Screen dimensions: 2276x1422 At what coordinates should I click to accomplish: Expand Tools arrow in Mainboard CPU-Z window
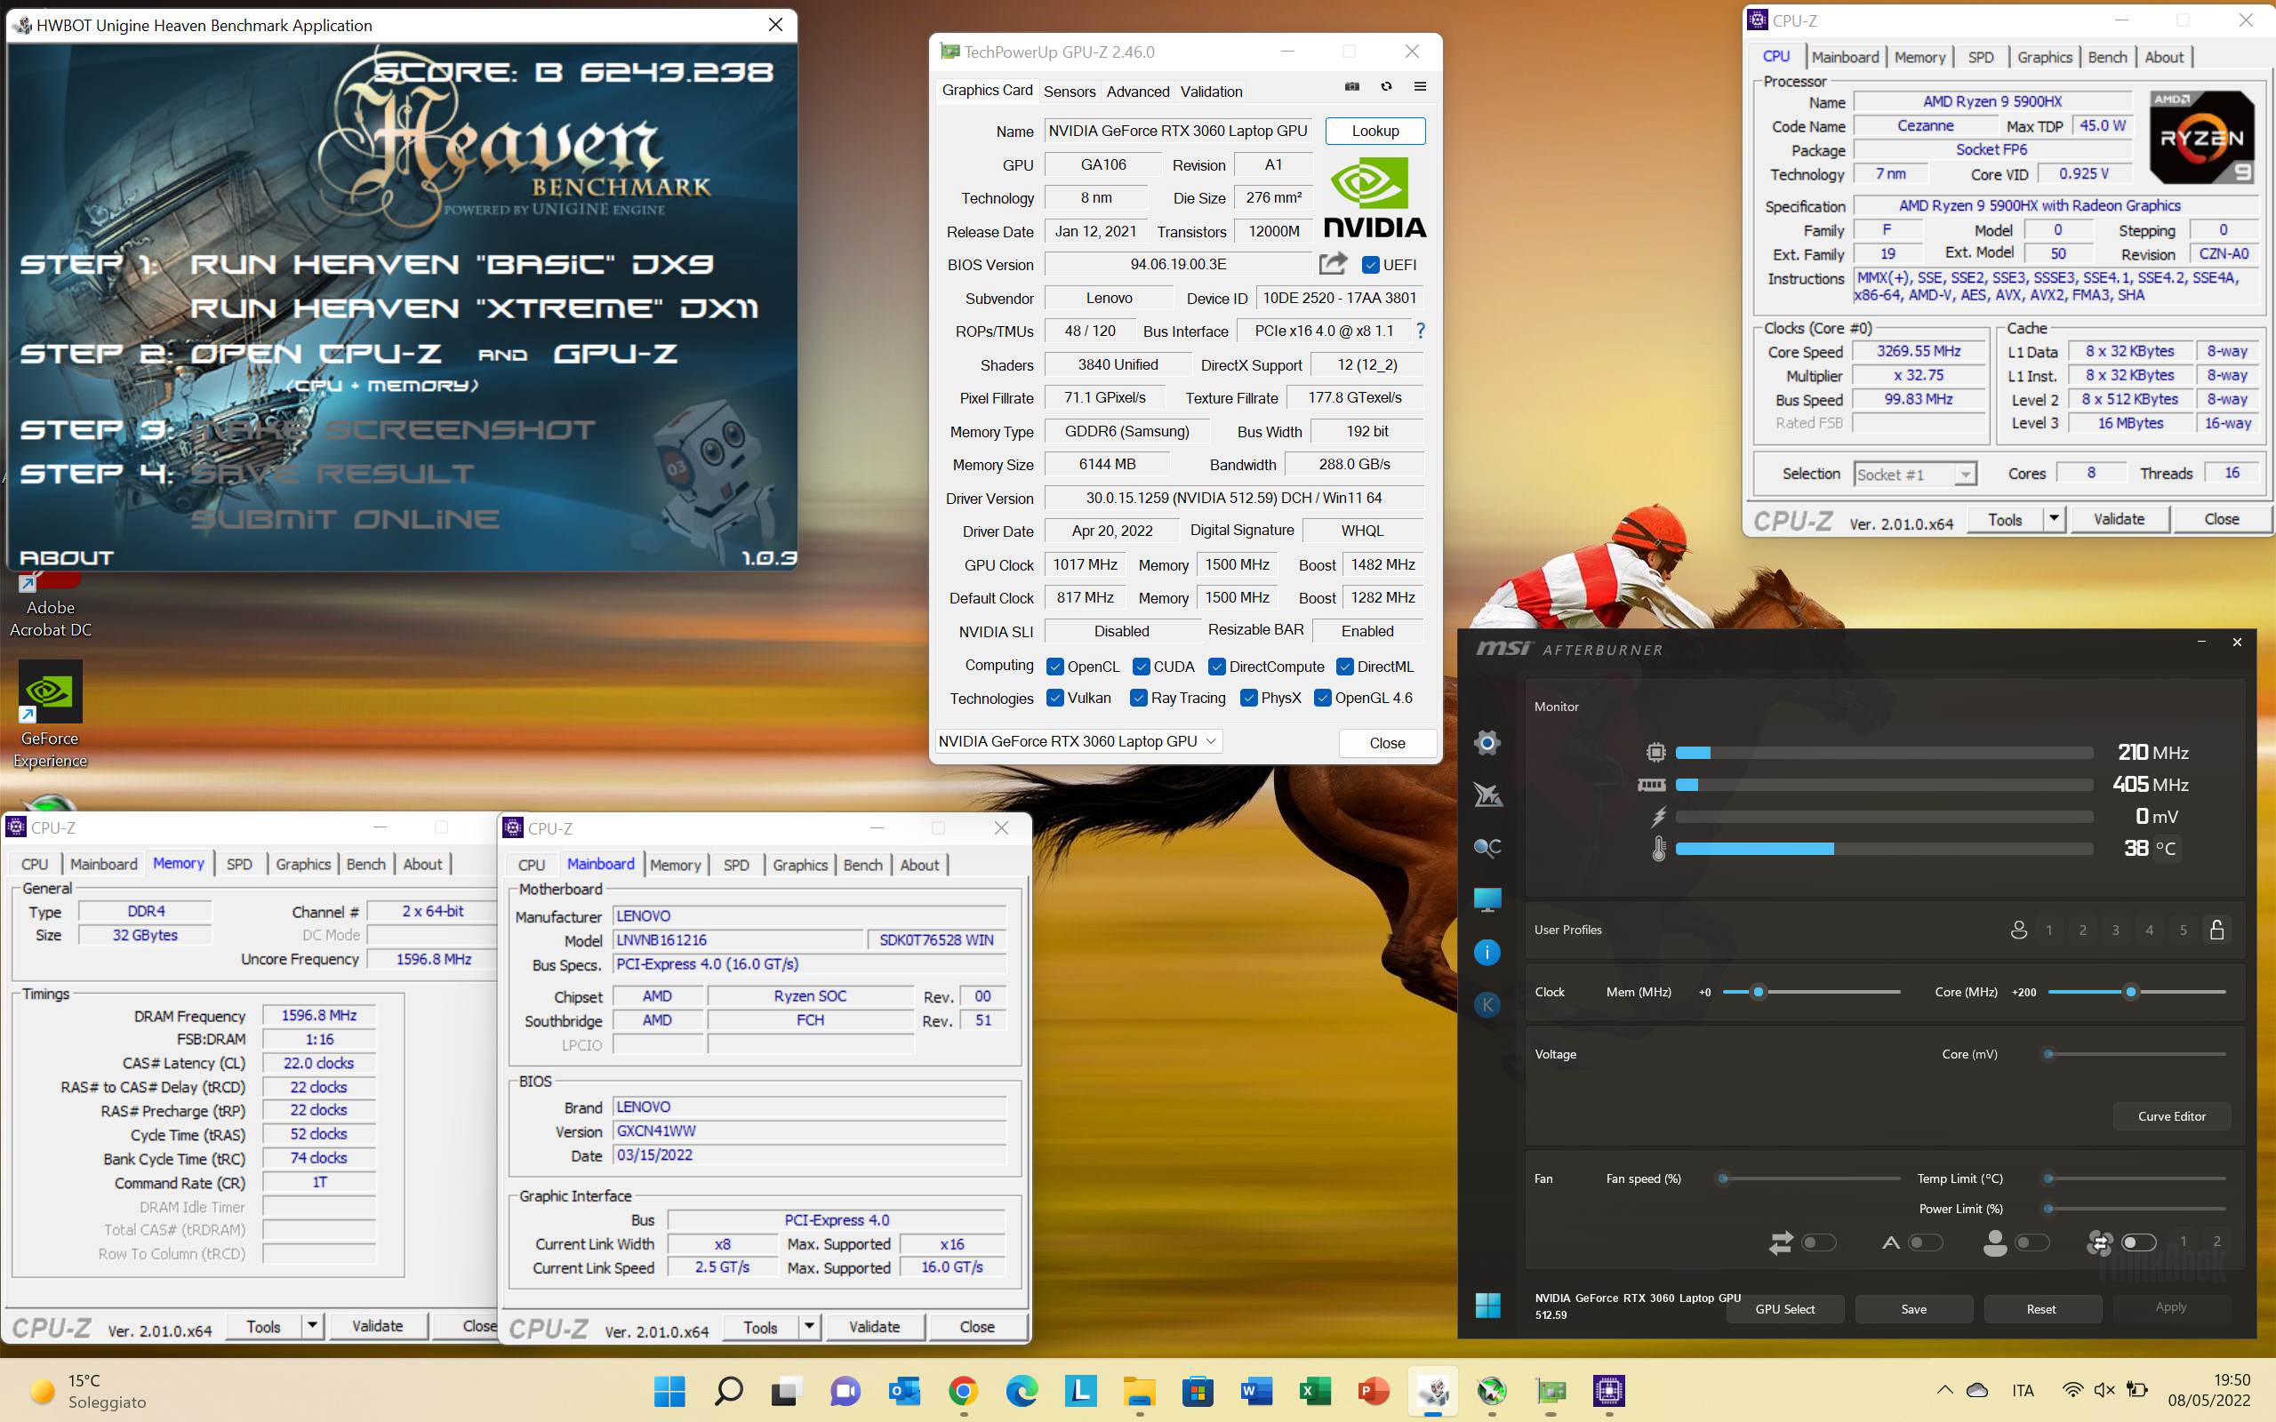coord(809,1327)
